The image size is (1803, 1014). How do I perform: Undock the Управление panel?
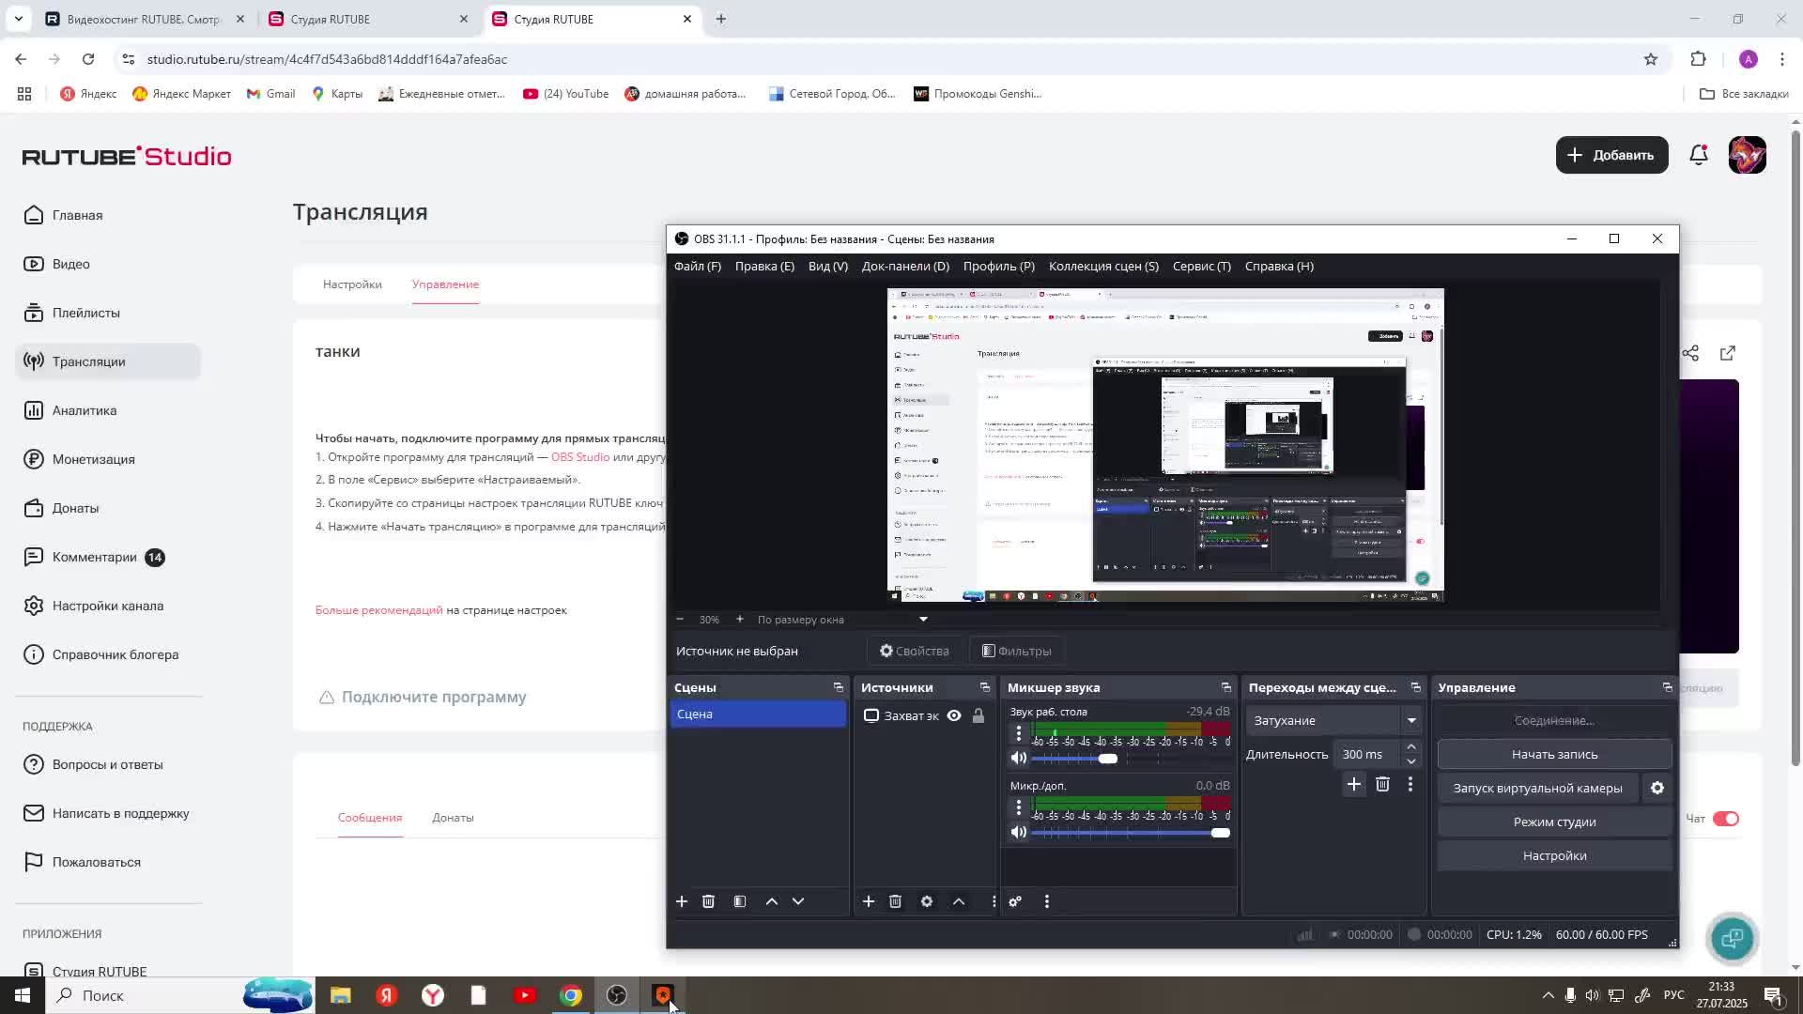[x=1668, y=687]
